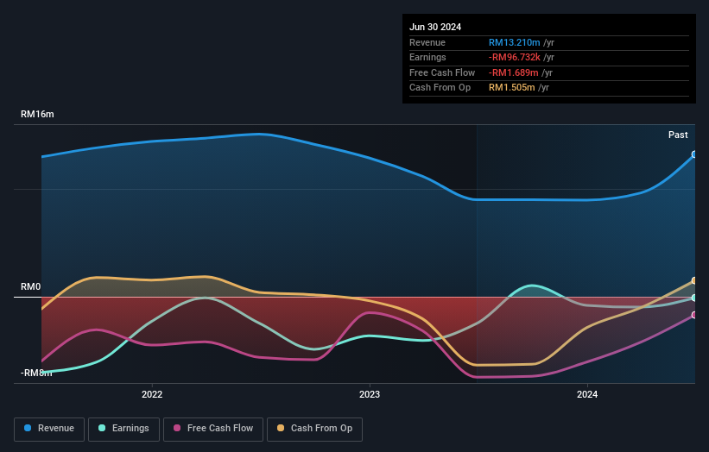The height and width of the screenshot is (452, 709).
Task: Click the 2022 x-axis label
Action: 152,394
